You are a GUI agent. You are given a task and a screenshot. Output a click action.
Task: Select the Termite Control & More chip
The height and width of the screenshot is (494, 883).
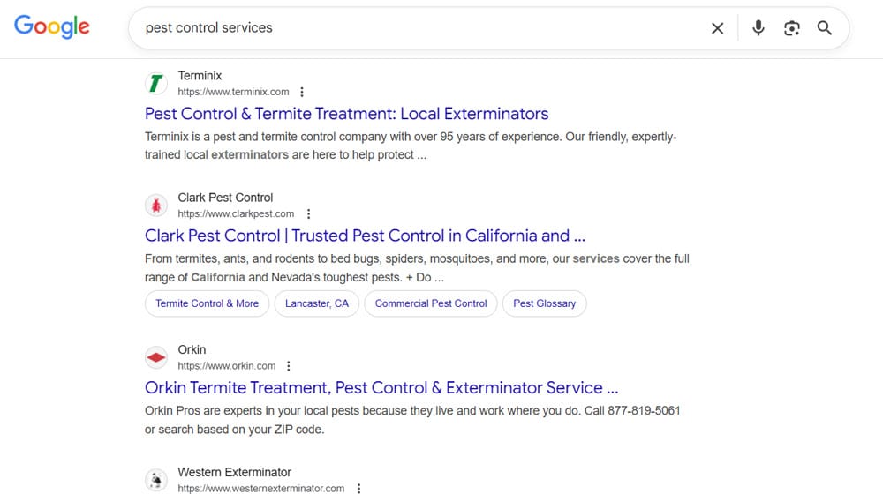click(207, 303)
